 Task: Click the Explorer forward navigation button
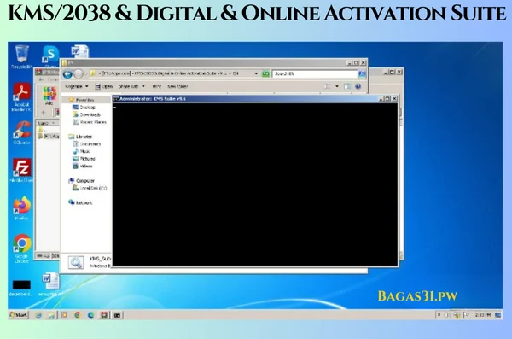(79, 74)
